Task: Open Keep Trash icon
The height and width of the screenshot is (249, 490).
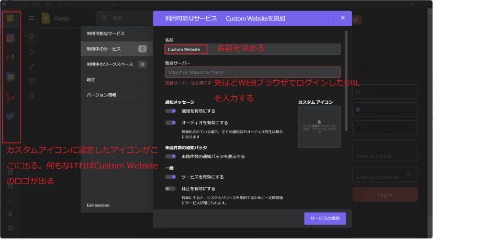Action: 32,95
